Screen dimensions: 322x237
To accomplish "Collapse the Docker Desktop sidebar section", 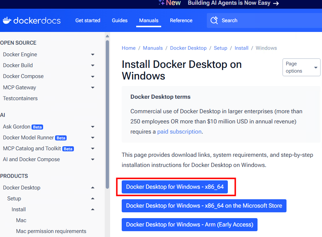I will (93, 188).
